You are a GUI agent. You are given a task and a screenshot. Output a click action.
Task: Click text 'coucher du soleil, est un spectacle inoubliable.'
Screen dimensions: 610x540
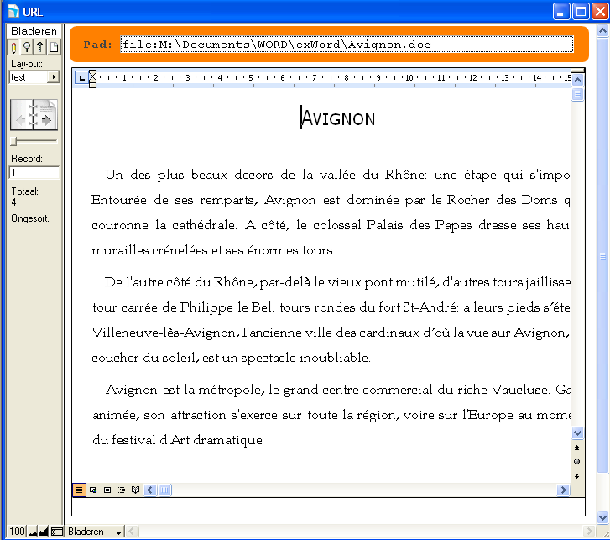231,358
